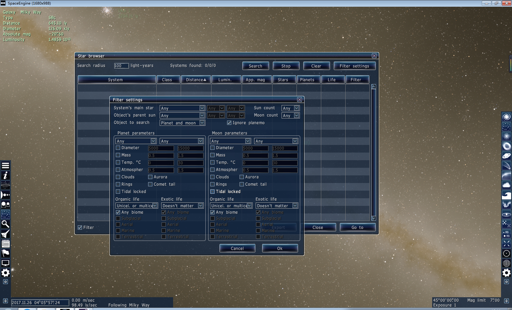Click the spacecraft icon in left toolbar
The image size is (512, 310).
pos(5,234)
